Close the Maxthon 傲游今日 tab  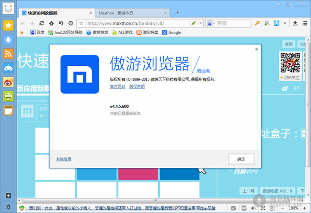click(x=165, y=13)
